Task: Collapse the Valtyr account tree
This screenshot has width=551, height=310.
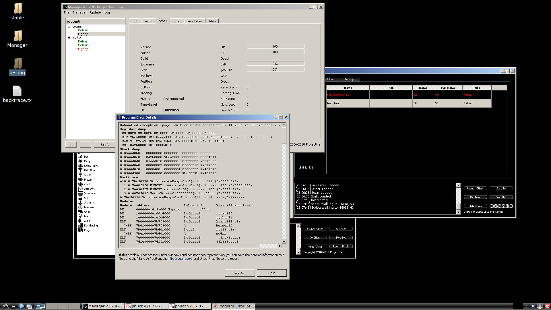Action: pyautogui.click(x=69, y=38)
